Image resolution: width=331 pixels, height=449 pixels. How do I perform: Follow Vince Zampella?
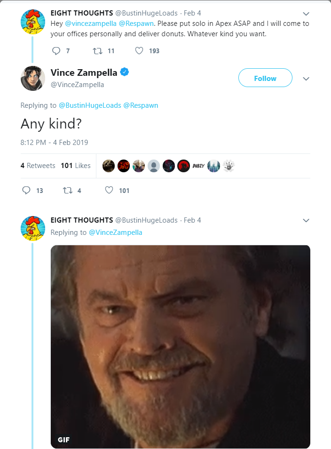[265, 78]
